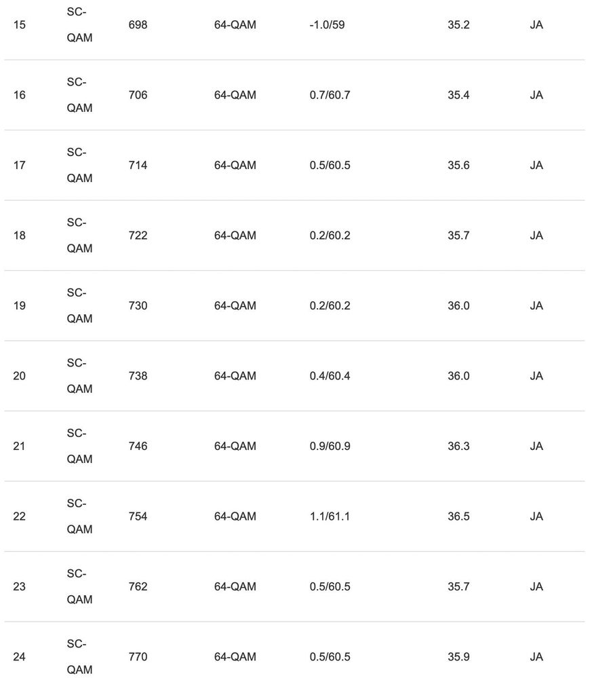
Task: Select the 0.9/60.9 power value
Action: click(330, 446)
